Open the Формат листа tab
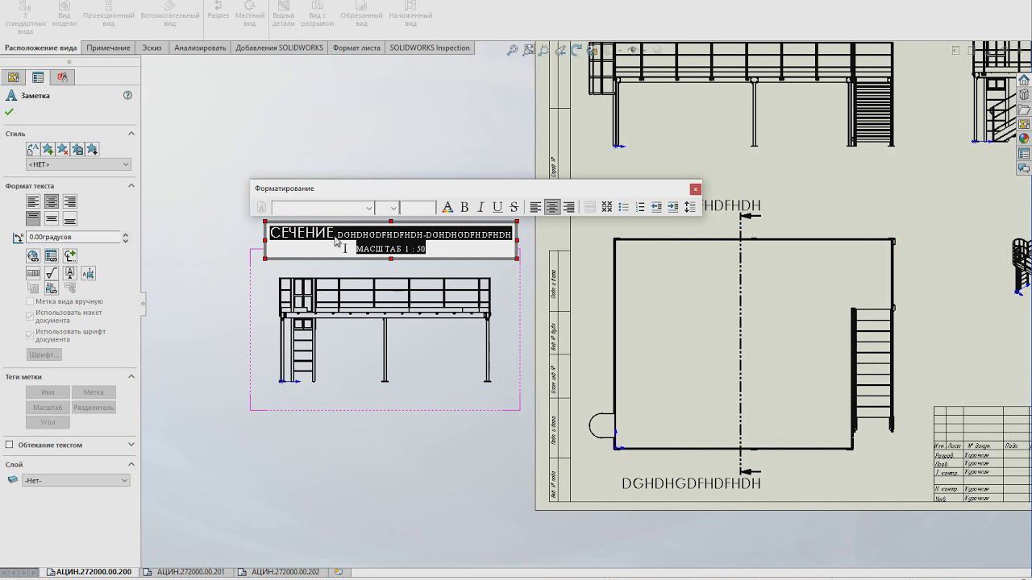Screen dimensions: 1032x580 [x=356, y=48]
